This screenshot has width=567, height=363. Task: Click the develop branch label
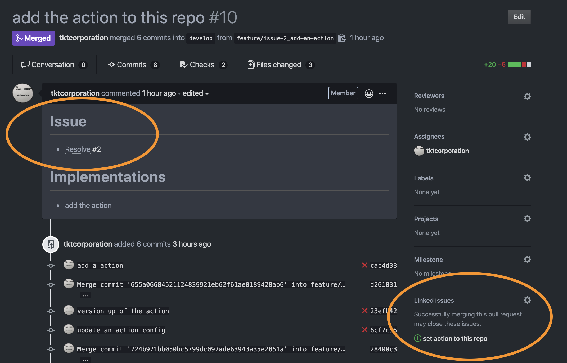201,38
